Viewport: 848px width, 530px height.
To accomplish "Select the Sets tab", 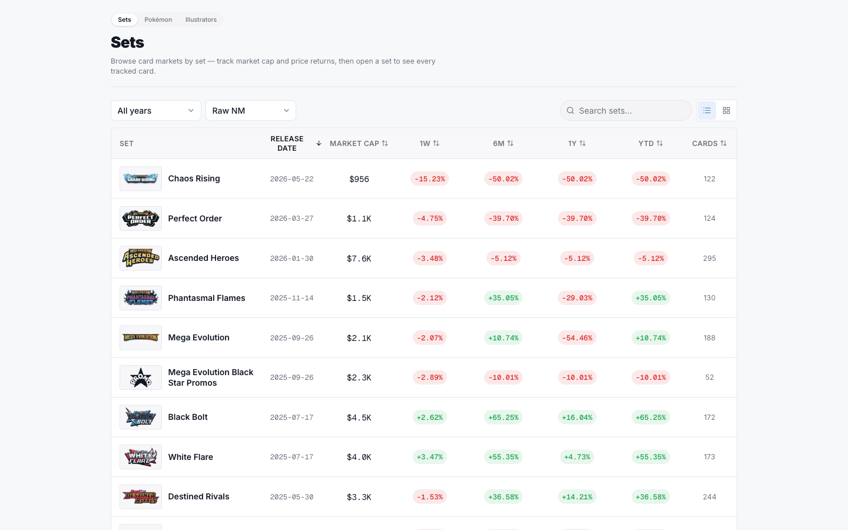I will (124, 19).
